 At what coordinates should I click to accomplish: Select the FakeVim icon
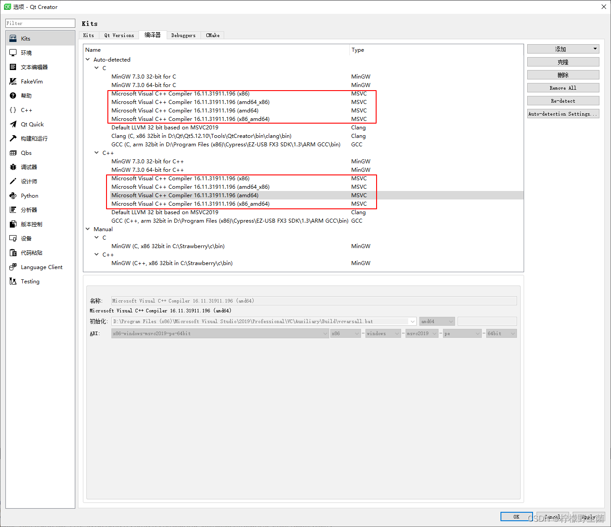pos(13,81)
